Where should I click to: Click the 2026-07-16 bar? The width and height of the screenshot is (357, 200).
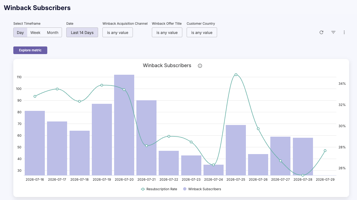click(x=35, y=143)
